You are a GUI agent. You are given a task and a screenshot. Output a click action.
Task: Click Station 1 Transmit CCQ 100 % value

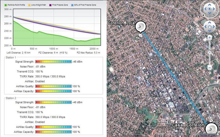(39, 71)
